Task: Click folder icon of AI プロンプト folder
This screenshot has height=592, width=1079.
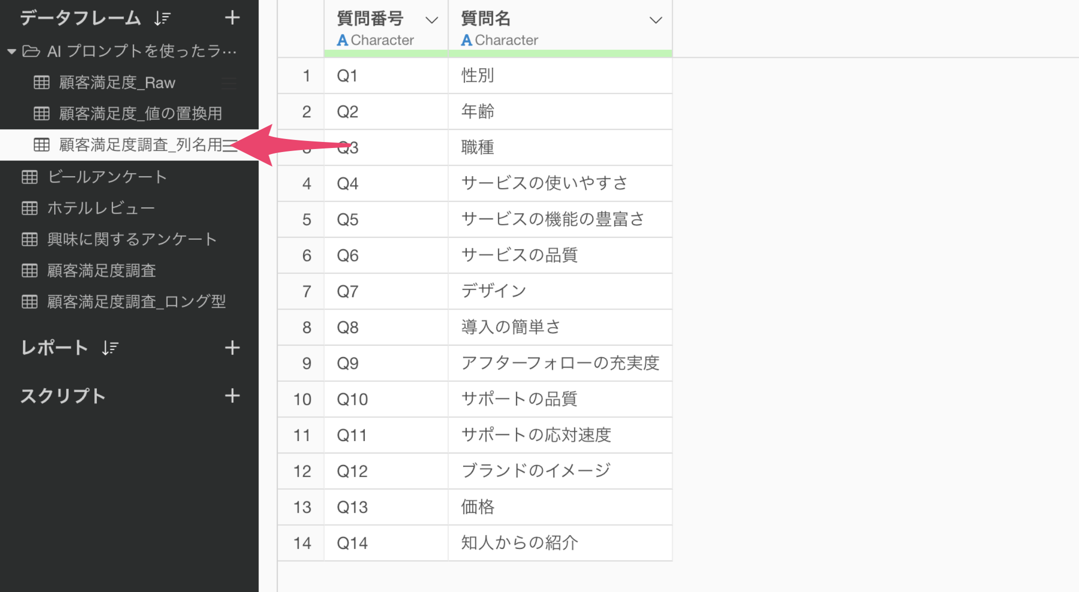Action: click(31, 51)
